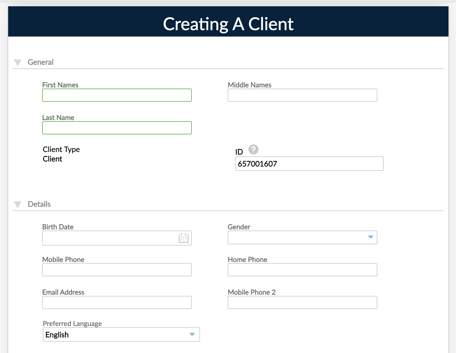Image resolution: width=456 pixels, height=353 pixels.
Task: Click the ID field showing 657001607
Action: [309, 164]
